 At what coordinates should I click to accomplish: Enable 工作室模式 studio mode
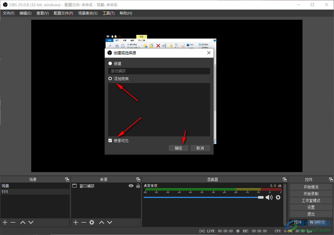click(311, 200)
